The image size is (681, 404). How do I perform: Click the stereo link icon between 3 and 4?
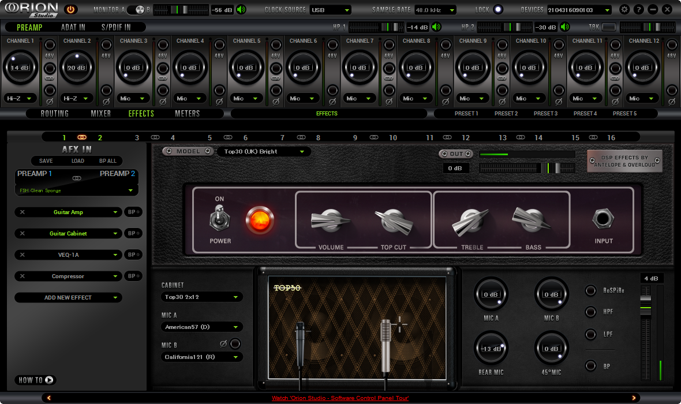pyautogui.click(x=155, y=137)
